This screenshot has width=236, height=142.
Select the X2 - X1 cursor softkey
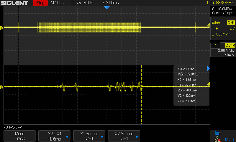pos(54,136)
